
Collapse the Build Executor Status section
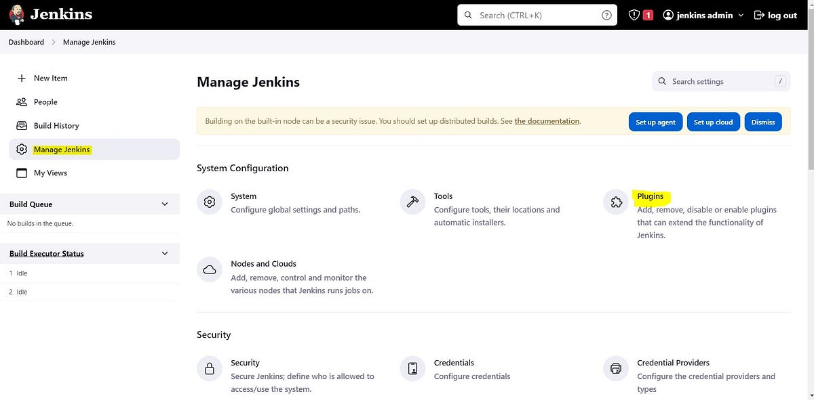coord(164,253)
